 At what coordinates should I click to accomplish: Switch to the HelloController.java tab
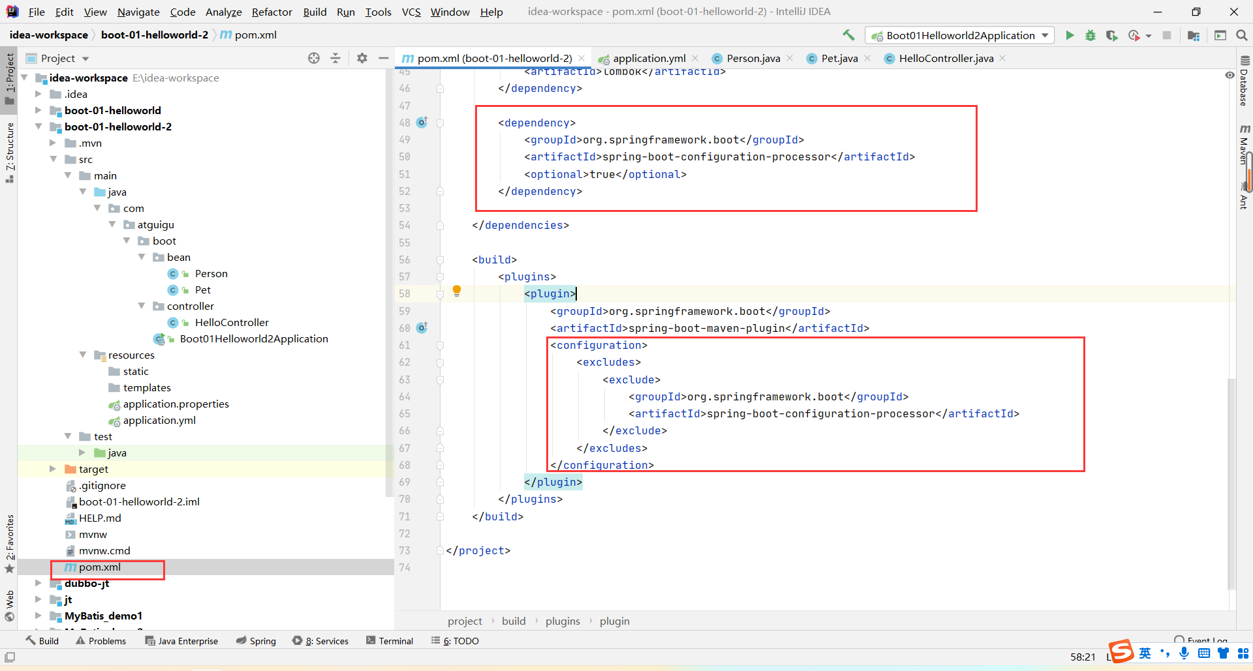coord(946,58)
